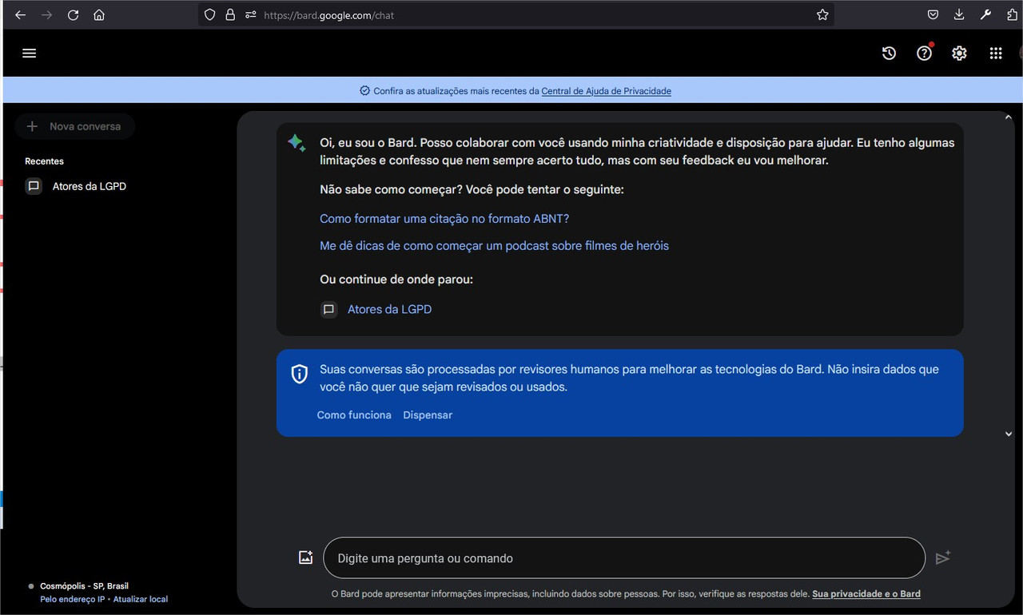
Task: Click the shield info icon in blue notice
Action: coord(300,374)
